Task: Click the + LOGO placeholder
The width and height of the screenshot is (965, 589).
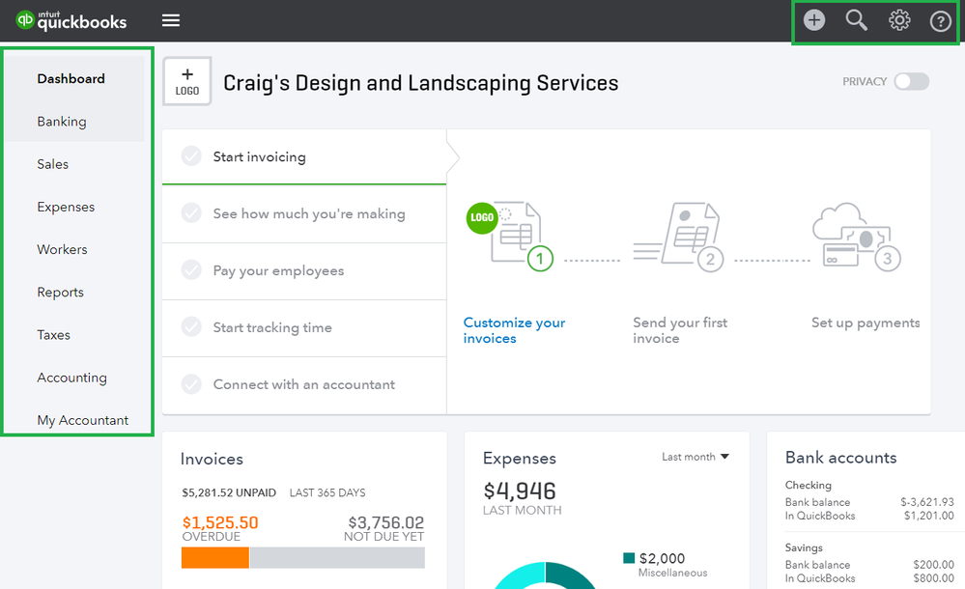Action: click(x=186, y=81)
